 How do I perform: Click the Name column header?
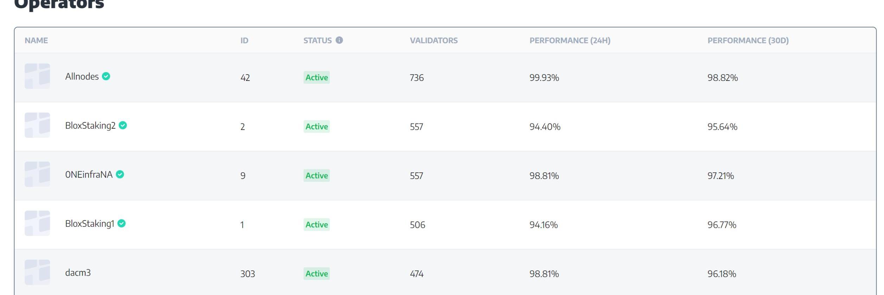[x=36, y=40]
